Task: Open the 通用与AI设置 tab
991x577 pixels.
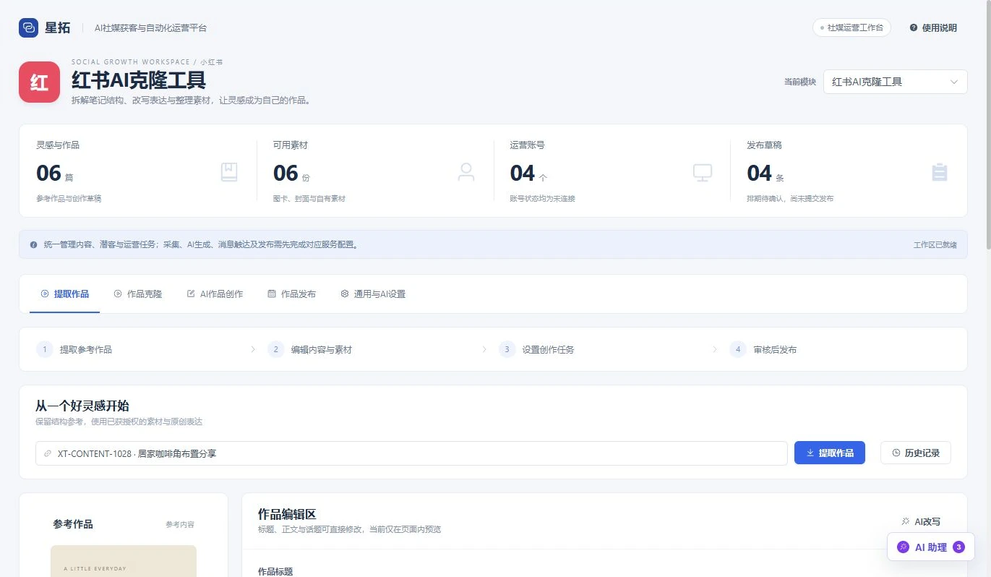Action: [x=373, y=294]
